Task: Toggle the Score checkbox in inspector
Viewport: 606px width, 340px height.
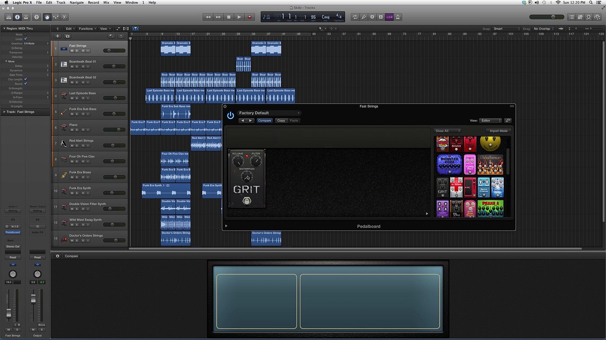Action: point(26,84)
